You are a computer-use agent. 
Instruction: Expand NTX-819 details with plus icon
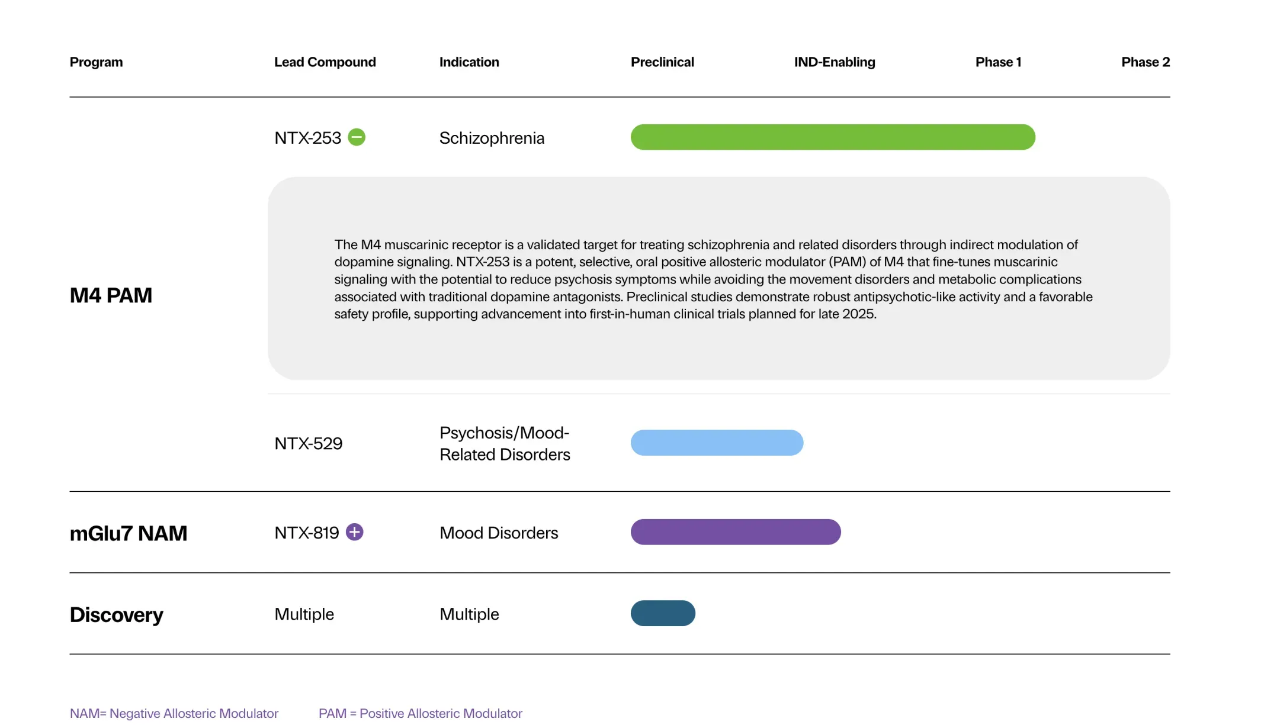point(354,532)
